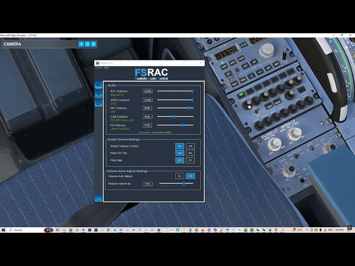Click the 'BeyondATC' label under ATC Volume

[117, 95]
